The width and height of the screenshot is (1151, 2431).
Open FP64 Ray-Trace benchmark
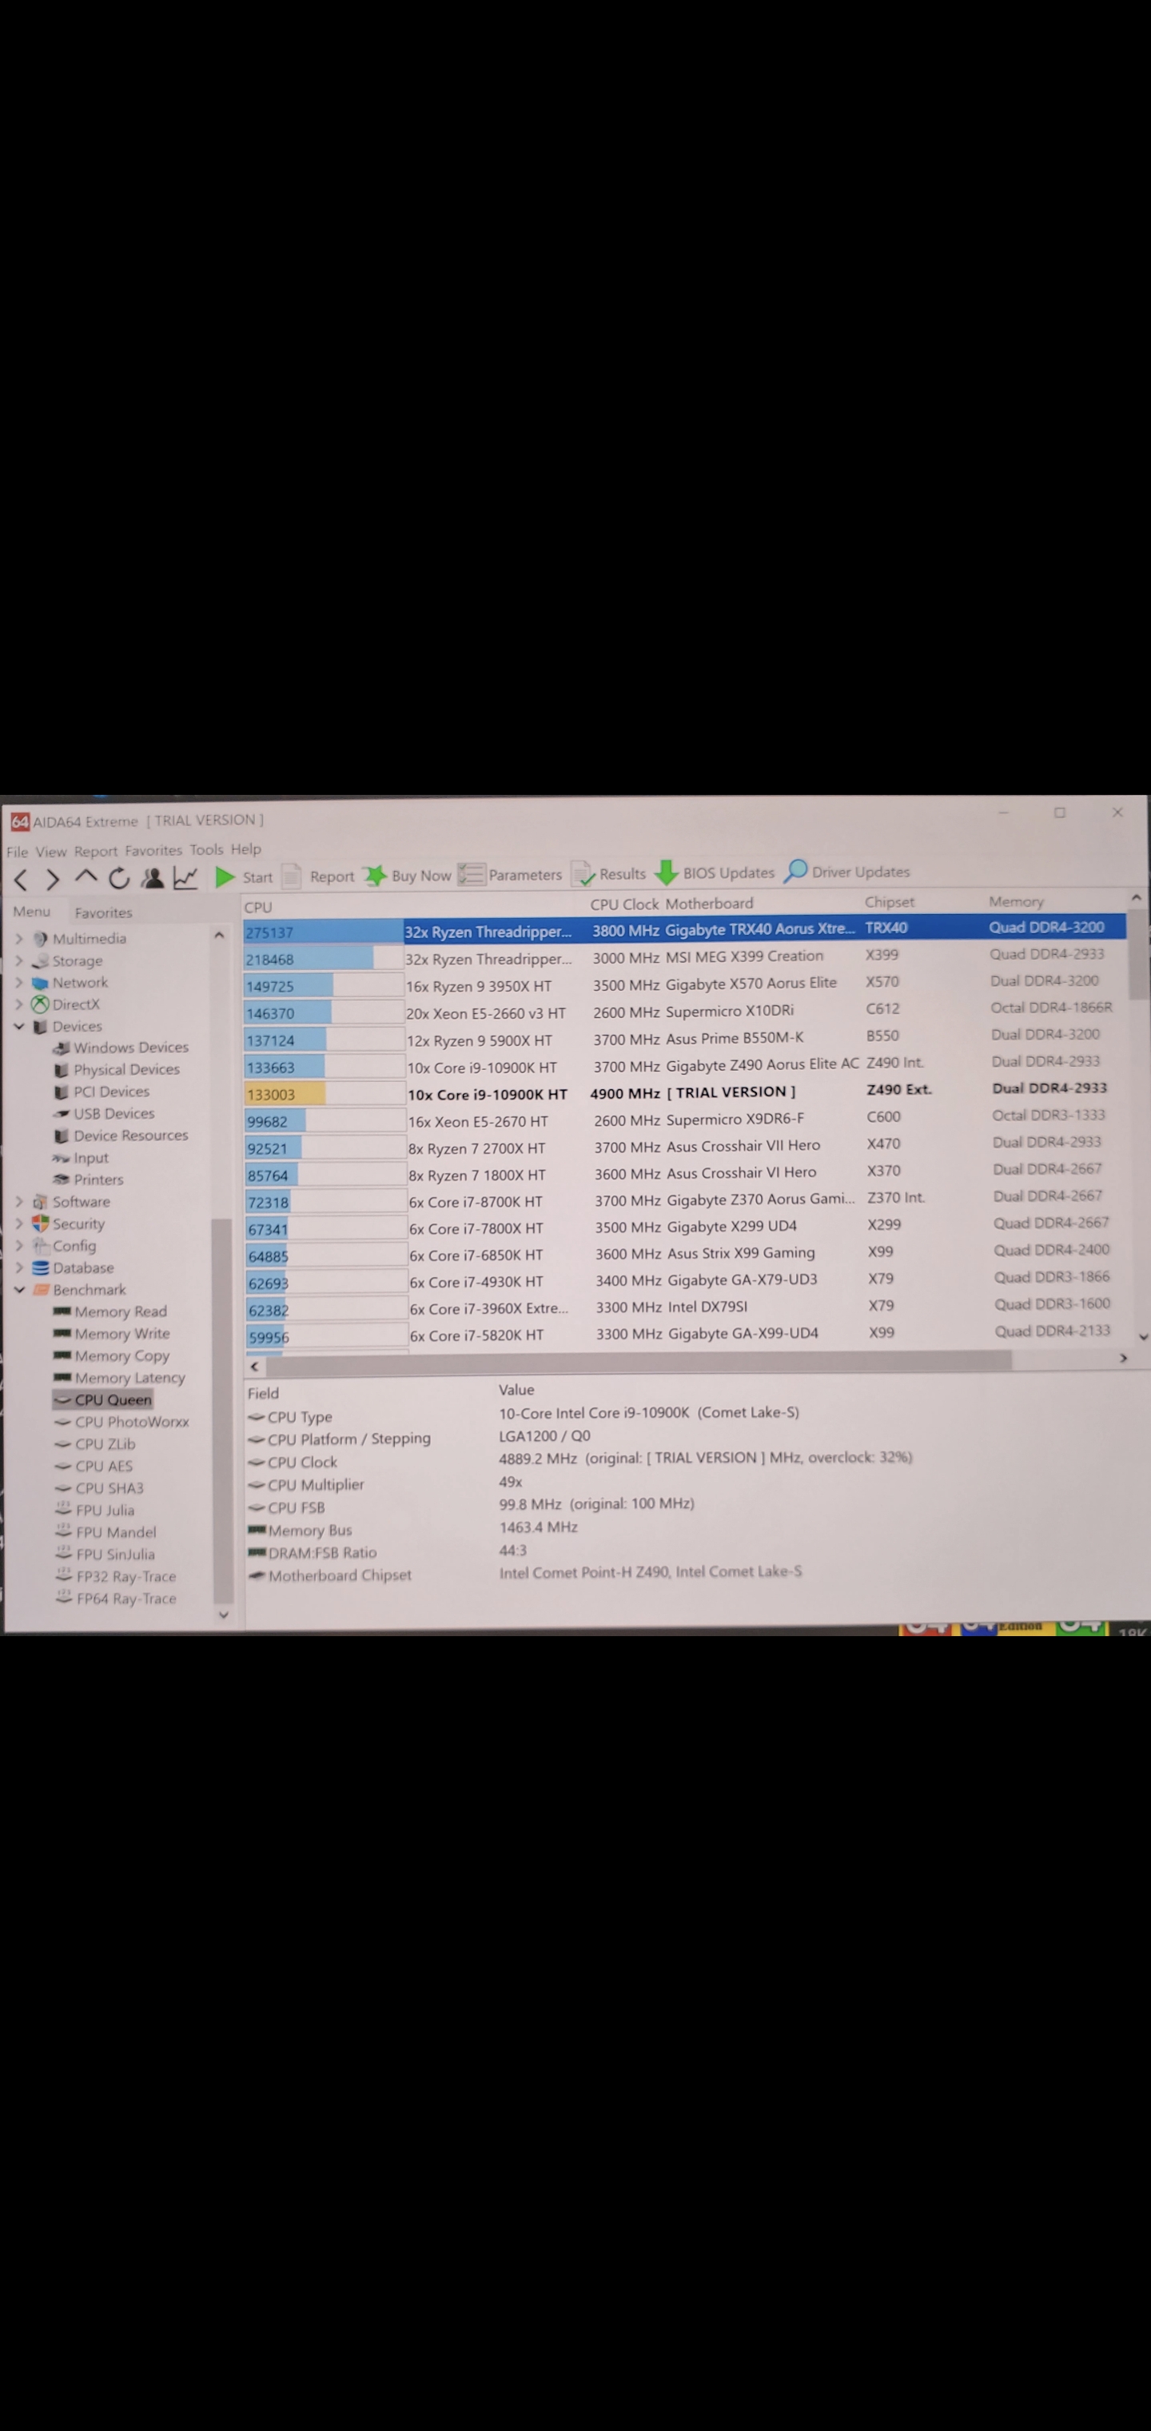pos(115,1599)
